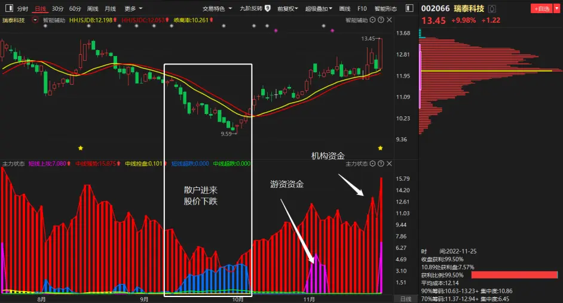Image resolution: width=563 pixels, height=303 pixels.
Task: Open settings icon for 智能辅助 indicator
Action: (x=373, y=20)
